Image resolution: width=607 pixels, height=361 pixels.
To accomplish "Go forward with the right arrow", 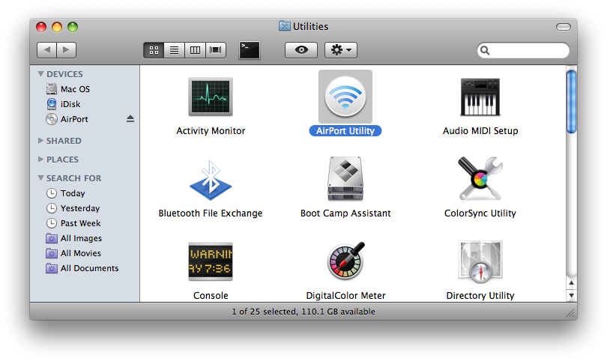I will (66, 50).
